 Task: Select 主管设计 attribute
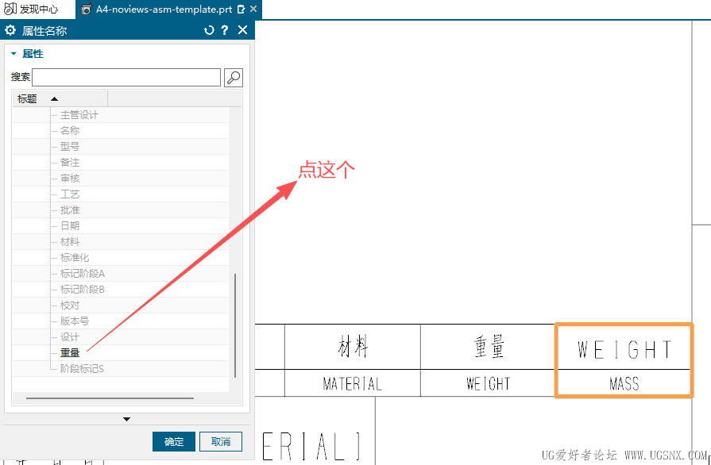tap(79, 115)
